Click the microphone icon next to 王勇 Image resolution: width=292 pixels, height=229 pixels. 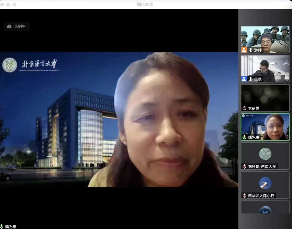click(251, 79)
